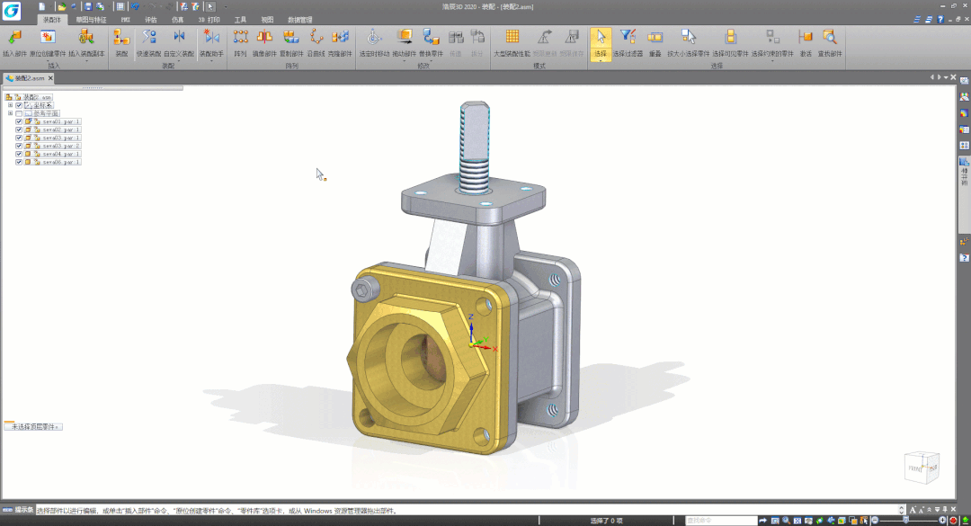The width and height of the screenshot is (971, 526).
Task: Uncheck the seva03.par:1 visibility checkbox
Action: 19,138
